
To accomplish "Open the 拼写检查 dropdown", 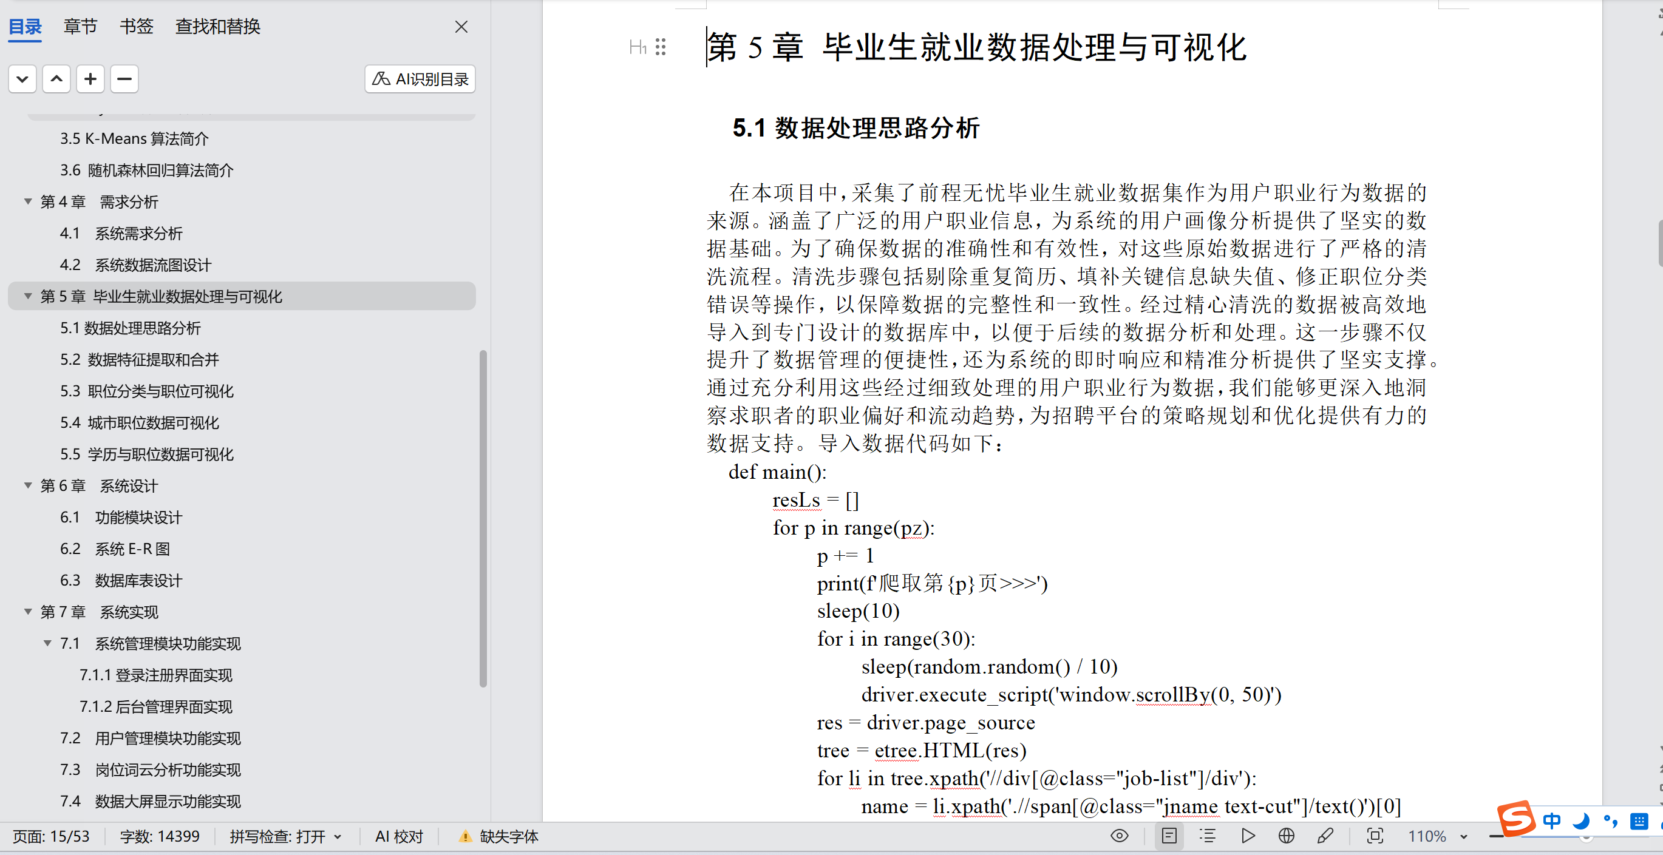I will 285,836.
